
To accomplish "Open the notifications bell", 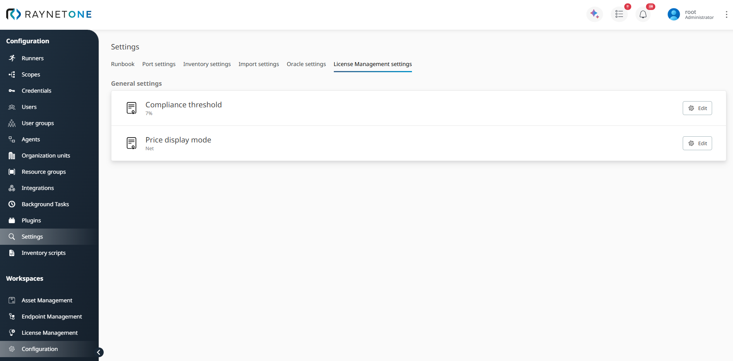I will [643, 14].
